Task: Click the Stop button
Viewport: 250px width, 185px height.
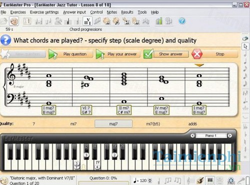Action: click(x=219, y=54)
